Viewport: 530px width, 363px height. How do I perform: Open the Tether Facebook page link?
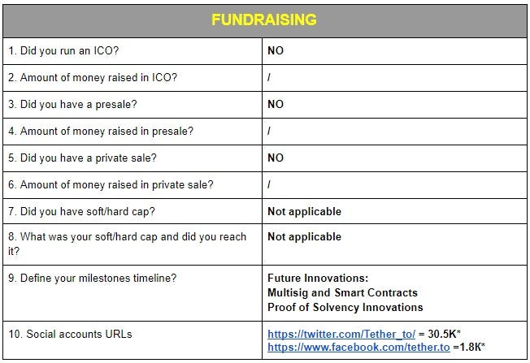pos(358,347)
